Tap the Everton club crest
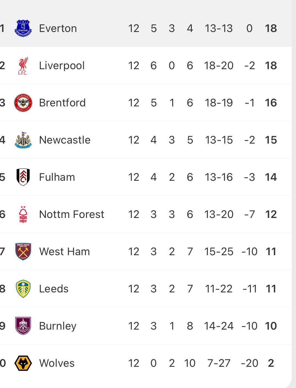 [23, 28]
